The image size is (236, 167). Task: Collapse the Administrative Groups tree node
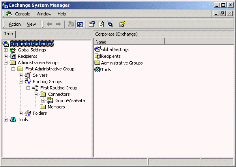[x=6, y=63]
